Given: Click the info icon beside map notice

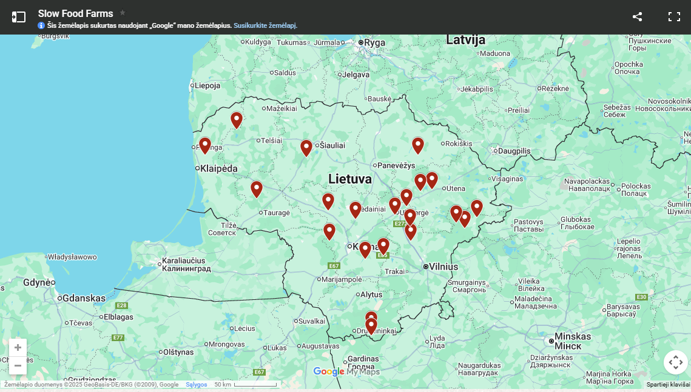Looking at the screenshot, I should pos(41,25).
